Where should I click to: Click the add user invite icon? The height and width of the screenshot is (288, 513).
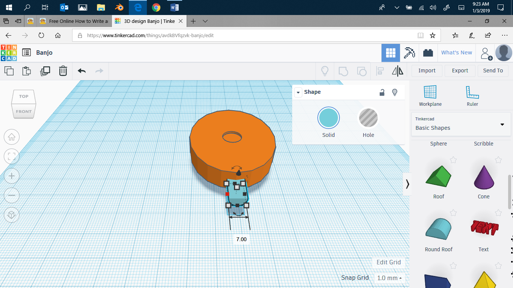point(486,54)
